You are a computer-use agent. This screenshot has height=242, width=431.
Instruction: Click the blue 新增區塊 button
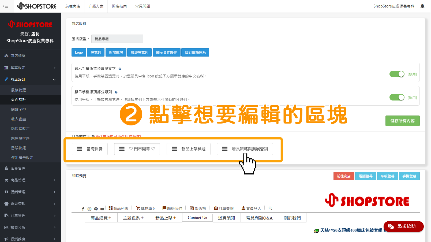pyautogui.click(x=116, y=53)
